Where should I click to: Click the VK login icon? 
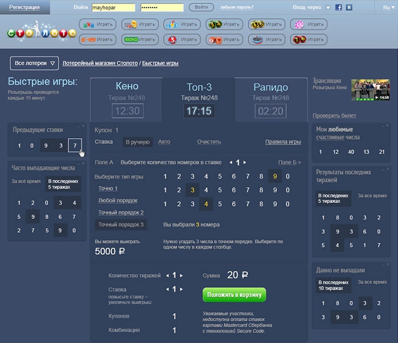tap(349, 7)
